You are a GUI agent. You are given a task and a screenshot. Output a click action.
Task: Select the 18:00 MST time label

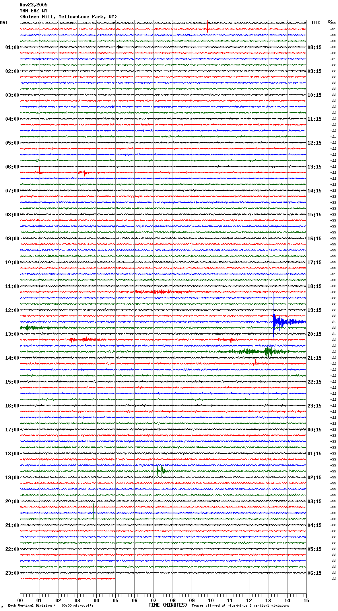[12, 454]
